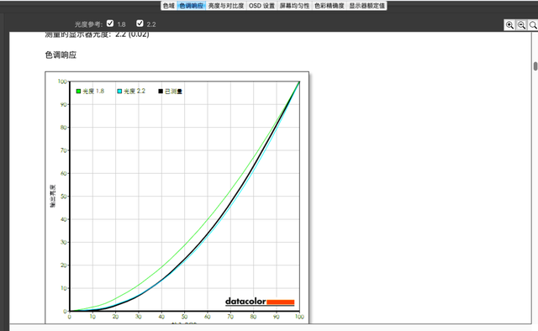Click the green 光度 1.8 legend swatch
Screen dimensions: 538x331
coord(78,92)
